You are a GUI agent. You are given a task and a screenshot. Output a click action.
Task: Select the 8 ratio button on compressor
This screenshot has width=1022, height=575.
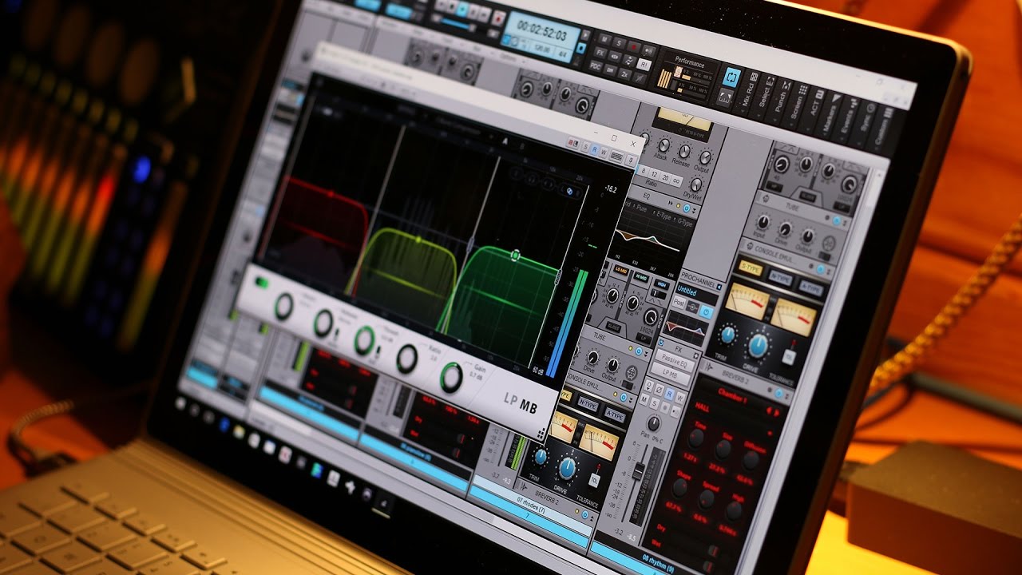(644, 172)
